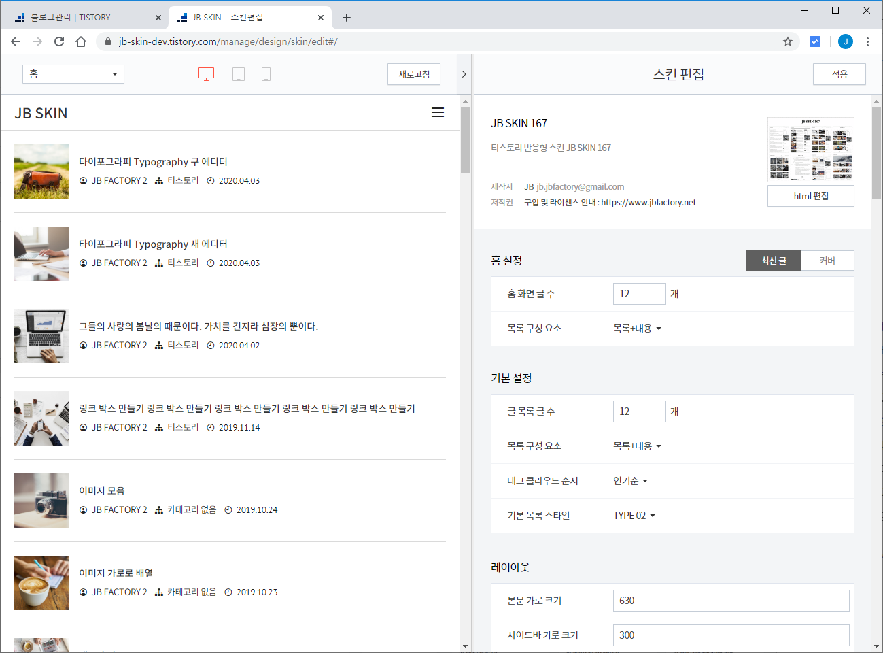Select the mobile phone preview icon
The image size is (883, 653).
tap(266, 74)
